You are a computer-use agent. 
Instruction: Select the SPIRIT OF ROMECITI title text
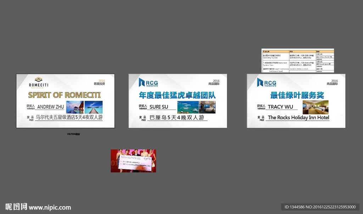65,95
